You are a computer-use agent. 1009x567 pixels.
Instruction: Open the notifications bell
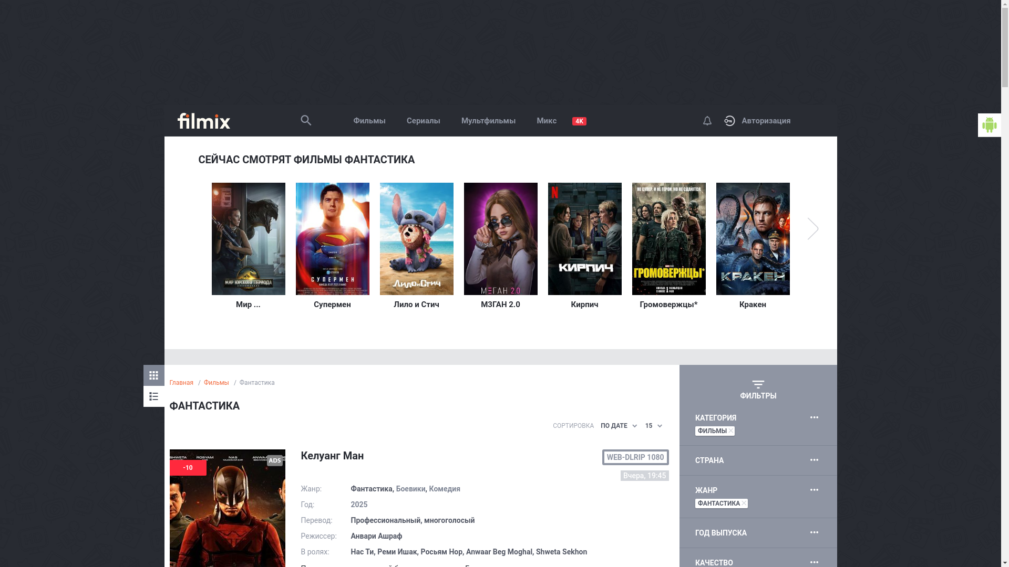[x=707, y=121]
